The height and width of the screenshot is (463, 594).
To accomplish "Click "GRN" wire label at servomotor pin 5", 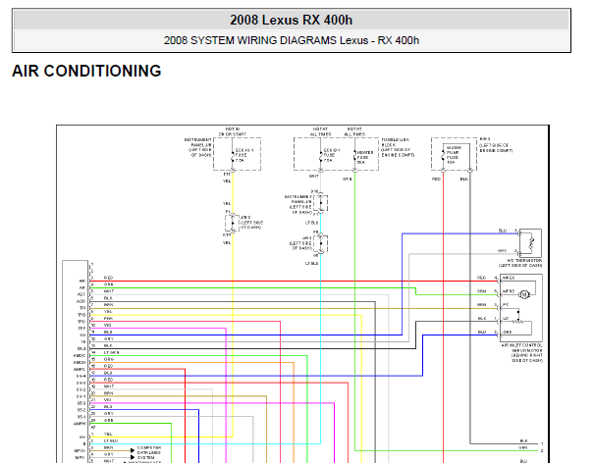I will 481,291.
